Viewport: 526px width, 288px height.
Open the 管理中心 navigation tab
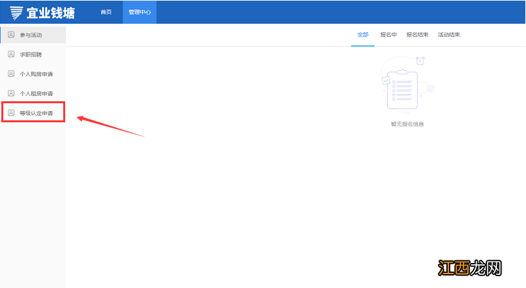[140, 12]
